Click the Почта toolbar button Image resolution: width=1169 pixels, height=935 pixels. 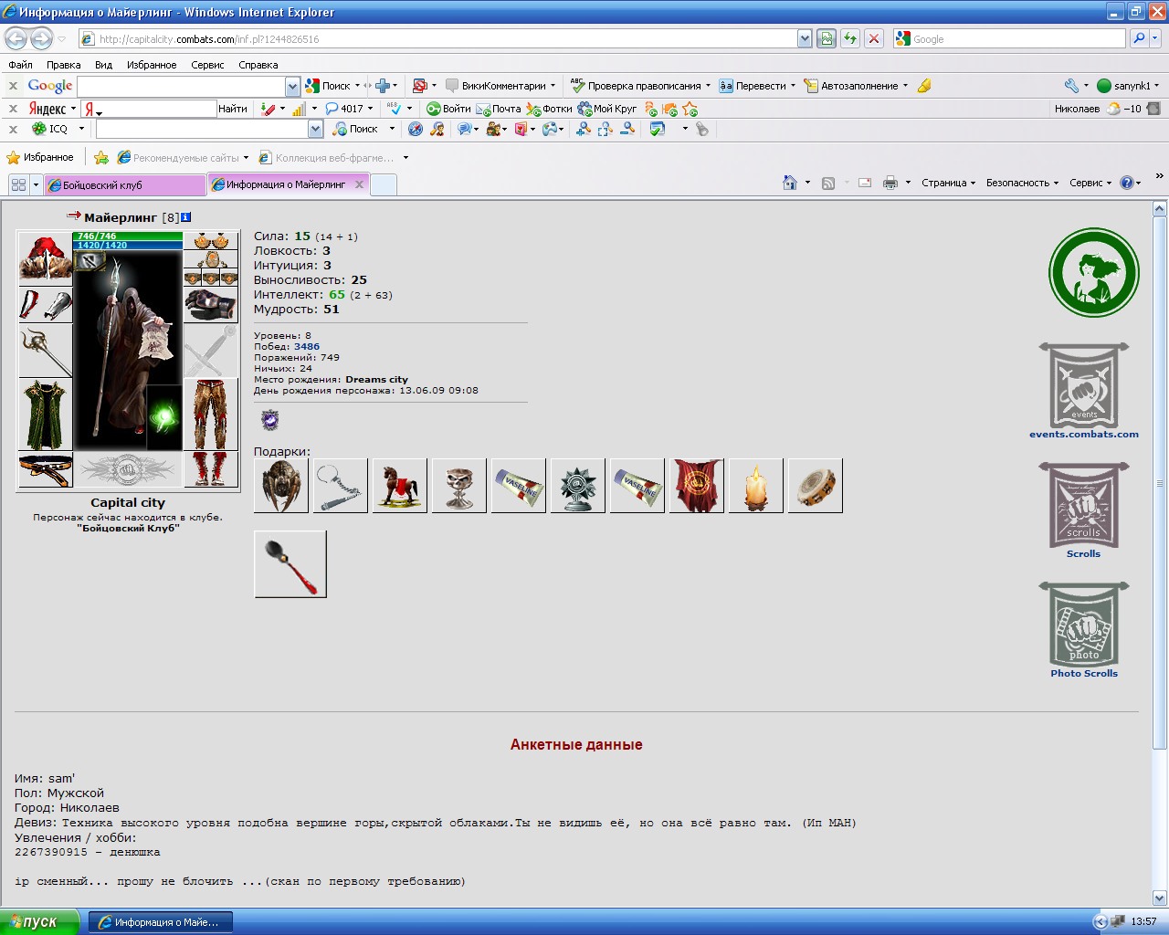pyautogui.click(x=499, y=109)
